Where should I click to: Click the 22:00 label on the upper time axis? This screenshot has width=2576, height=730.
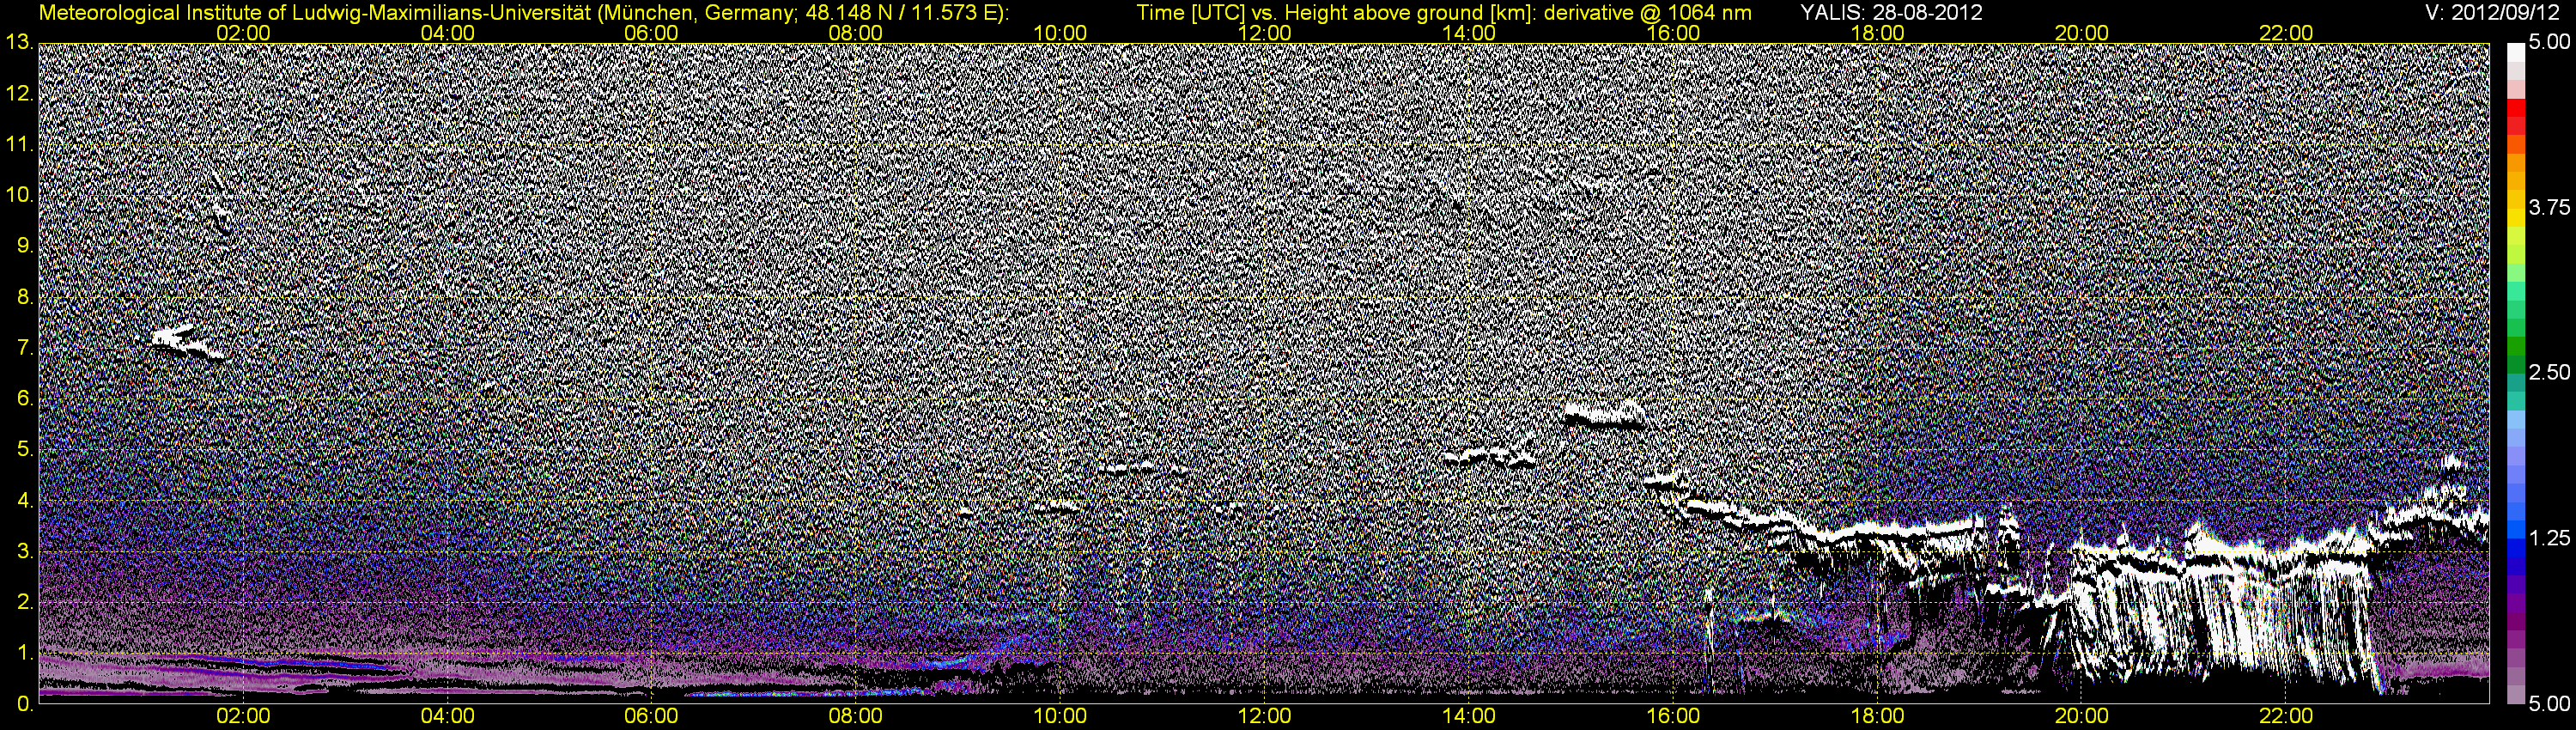(x=2285, y=33)
